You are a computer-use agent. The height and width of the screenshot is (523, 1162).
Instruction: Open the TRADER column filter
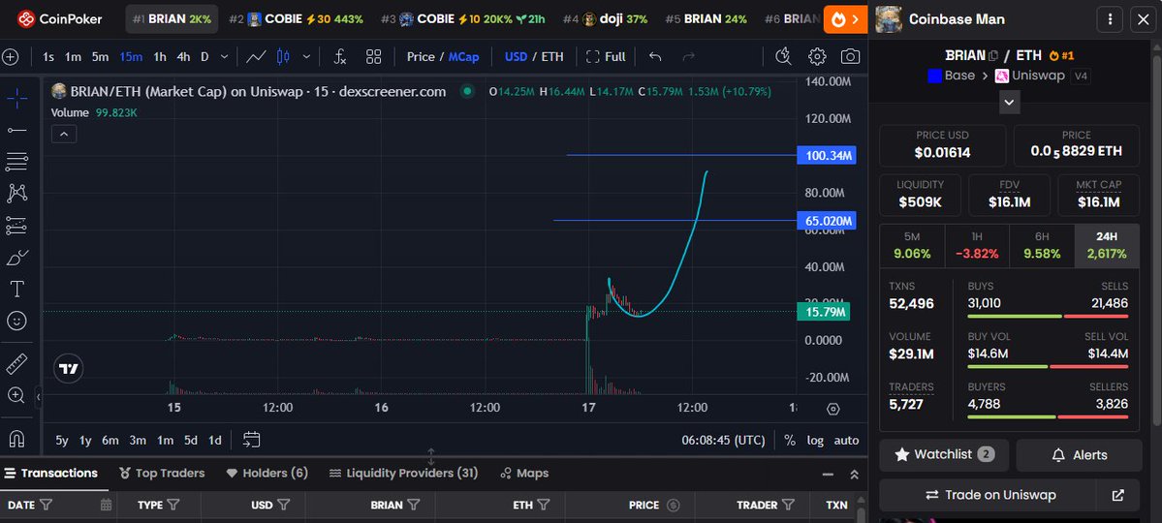(x=788, y=506)
